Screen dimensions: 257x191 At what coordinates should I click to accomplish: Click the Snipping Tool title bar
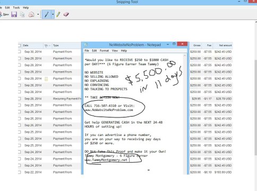[x=127, y=2]
